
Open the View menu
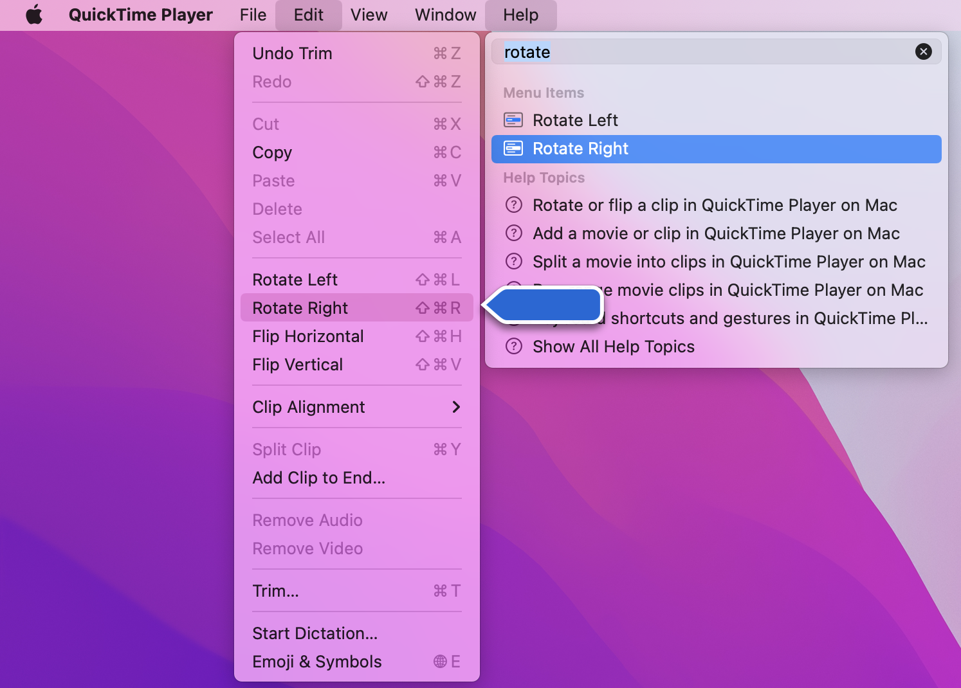(x=369, y=15)
